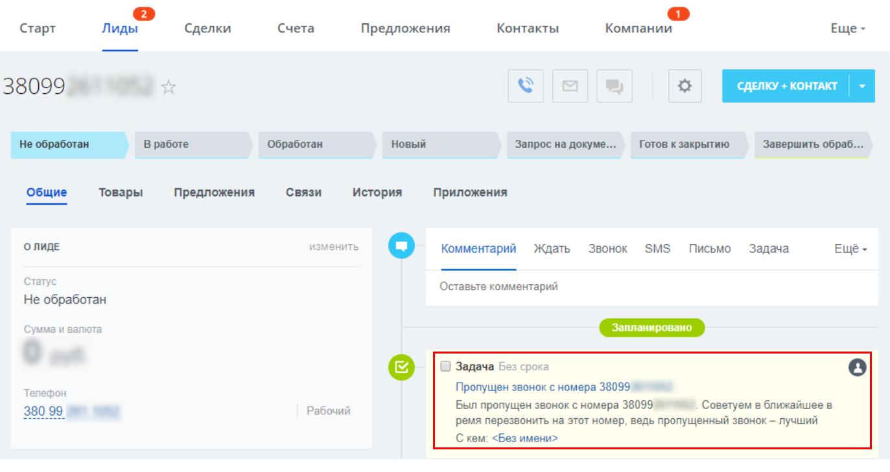The width and height of the screenshot is (890, 472).
Task: Click the Оставьте комментарий input field
Action: [x=651, y=287]
